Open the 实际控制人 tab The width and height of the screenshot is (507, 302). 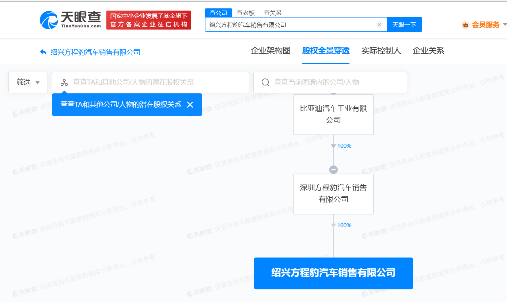[381, 51]
